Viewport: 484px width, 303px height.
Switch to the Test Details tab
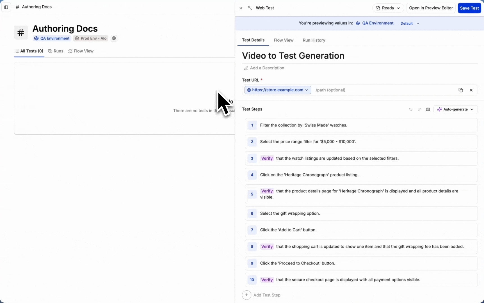(253, 40)
